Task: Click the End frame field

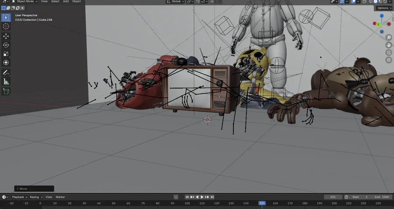Action: click(381, 197)
